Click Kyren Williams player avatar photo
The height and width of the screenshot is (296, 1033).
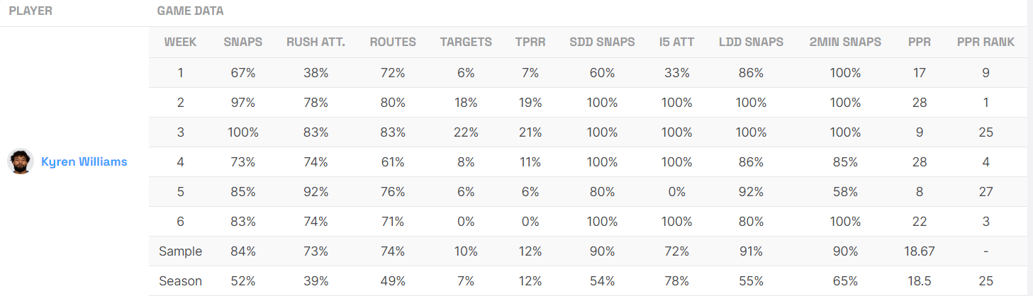tap(21, 161)
